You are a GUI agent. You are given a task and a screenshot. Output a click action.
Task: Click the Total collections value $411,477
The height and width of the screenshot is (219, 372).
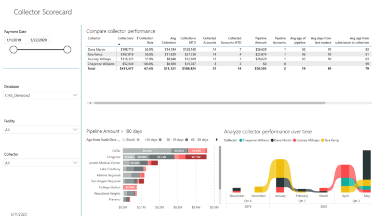point(126,69)
